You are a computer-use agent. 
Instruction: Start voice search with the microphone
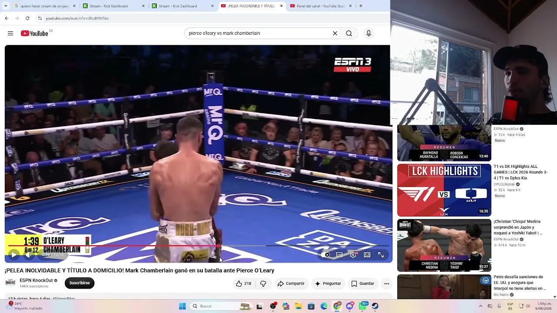(x=369, y=33)
